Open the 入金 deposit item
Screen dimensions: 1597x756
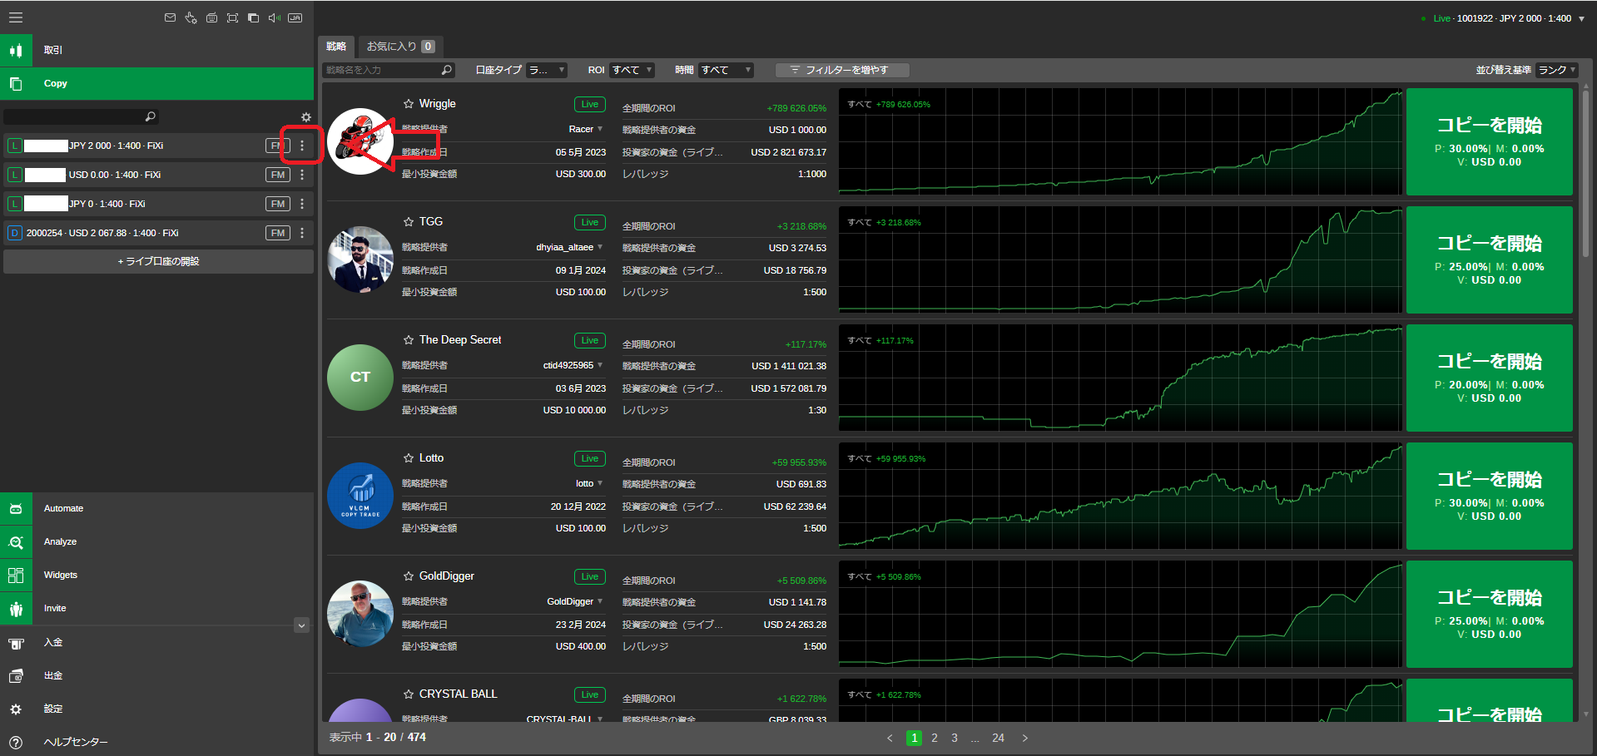(156, 642)
